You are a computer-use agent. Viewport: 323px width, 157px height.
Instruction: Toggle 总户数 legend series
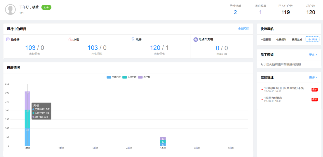144,77
